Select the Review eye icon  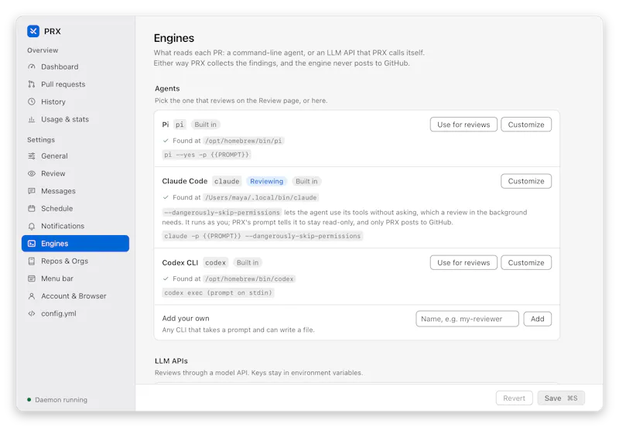[32, 173]
